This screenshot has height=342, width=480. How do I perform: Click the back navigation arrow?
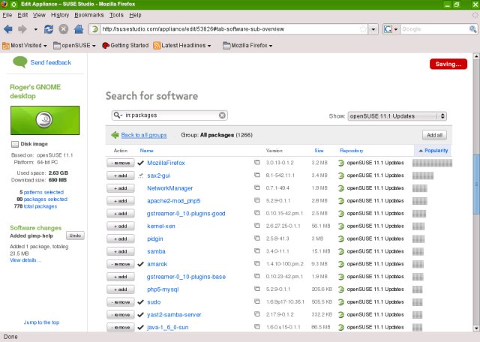(8, 29)
